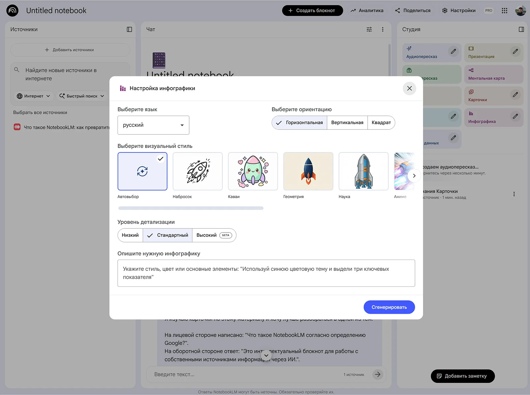Click the infographic description text field

click(x=266, y=273)
